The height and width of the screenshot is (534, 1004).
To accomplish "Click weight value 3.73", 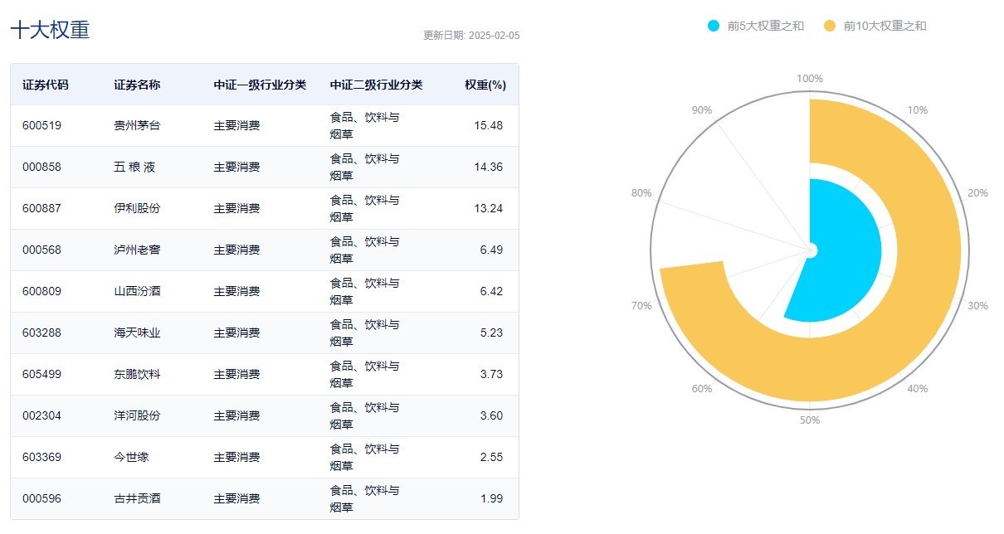I will 491,374.
